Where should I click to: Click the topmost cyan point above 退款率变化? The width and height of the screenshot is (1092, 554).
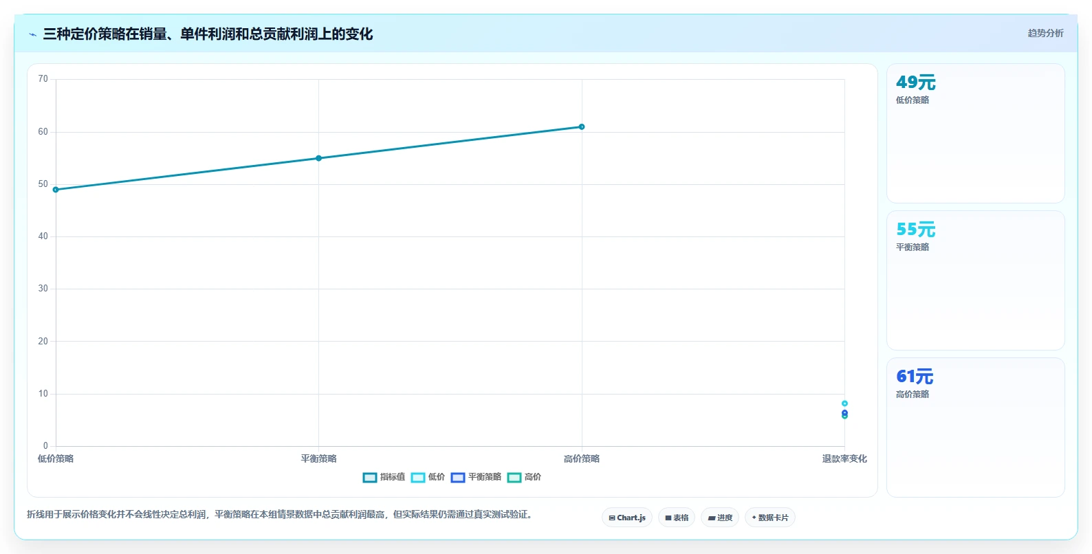(844, 403)
